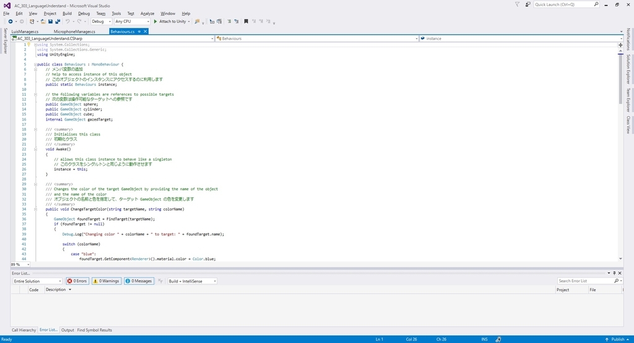This screenshot has height=343, width=634.
Task: Collapse the Behaviours class code region
Action: [35, 64]
